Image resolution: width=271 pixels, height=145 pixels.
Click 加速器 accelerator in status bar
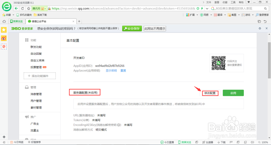pyautogui.click(x=208, y=142)
